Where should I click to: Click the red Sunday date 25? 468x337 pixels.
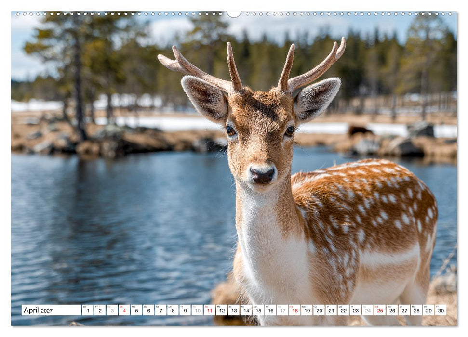pyautogui.click(x=380, y=310)
